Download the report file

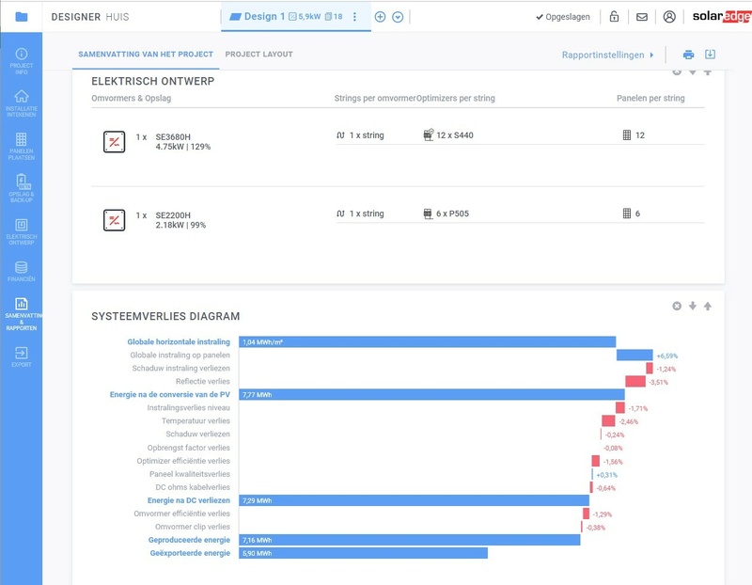(x=711, y=55)
